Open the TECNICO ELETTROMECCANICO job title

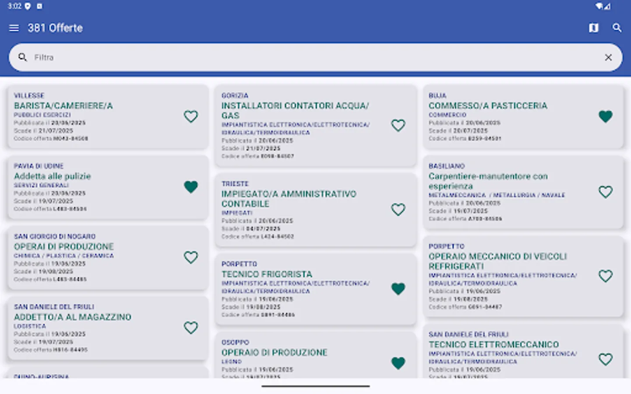tap(493, 345)
